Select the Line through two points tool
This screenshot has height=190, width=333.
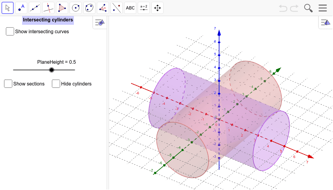tap(35, 8)
